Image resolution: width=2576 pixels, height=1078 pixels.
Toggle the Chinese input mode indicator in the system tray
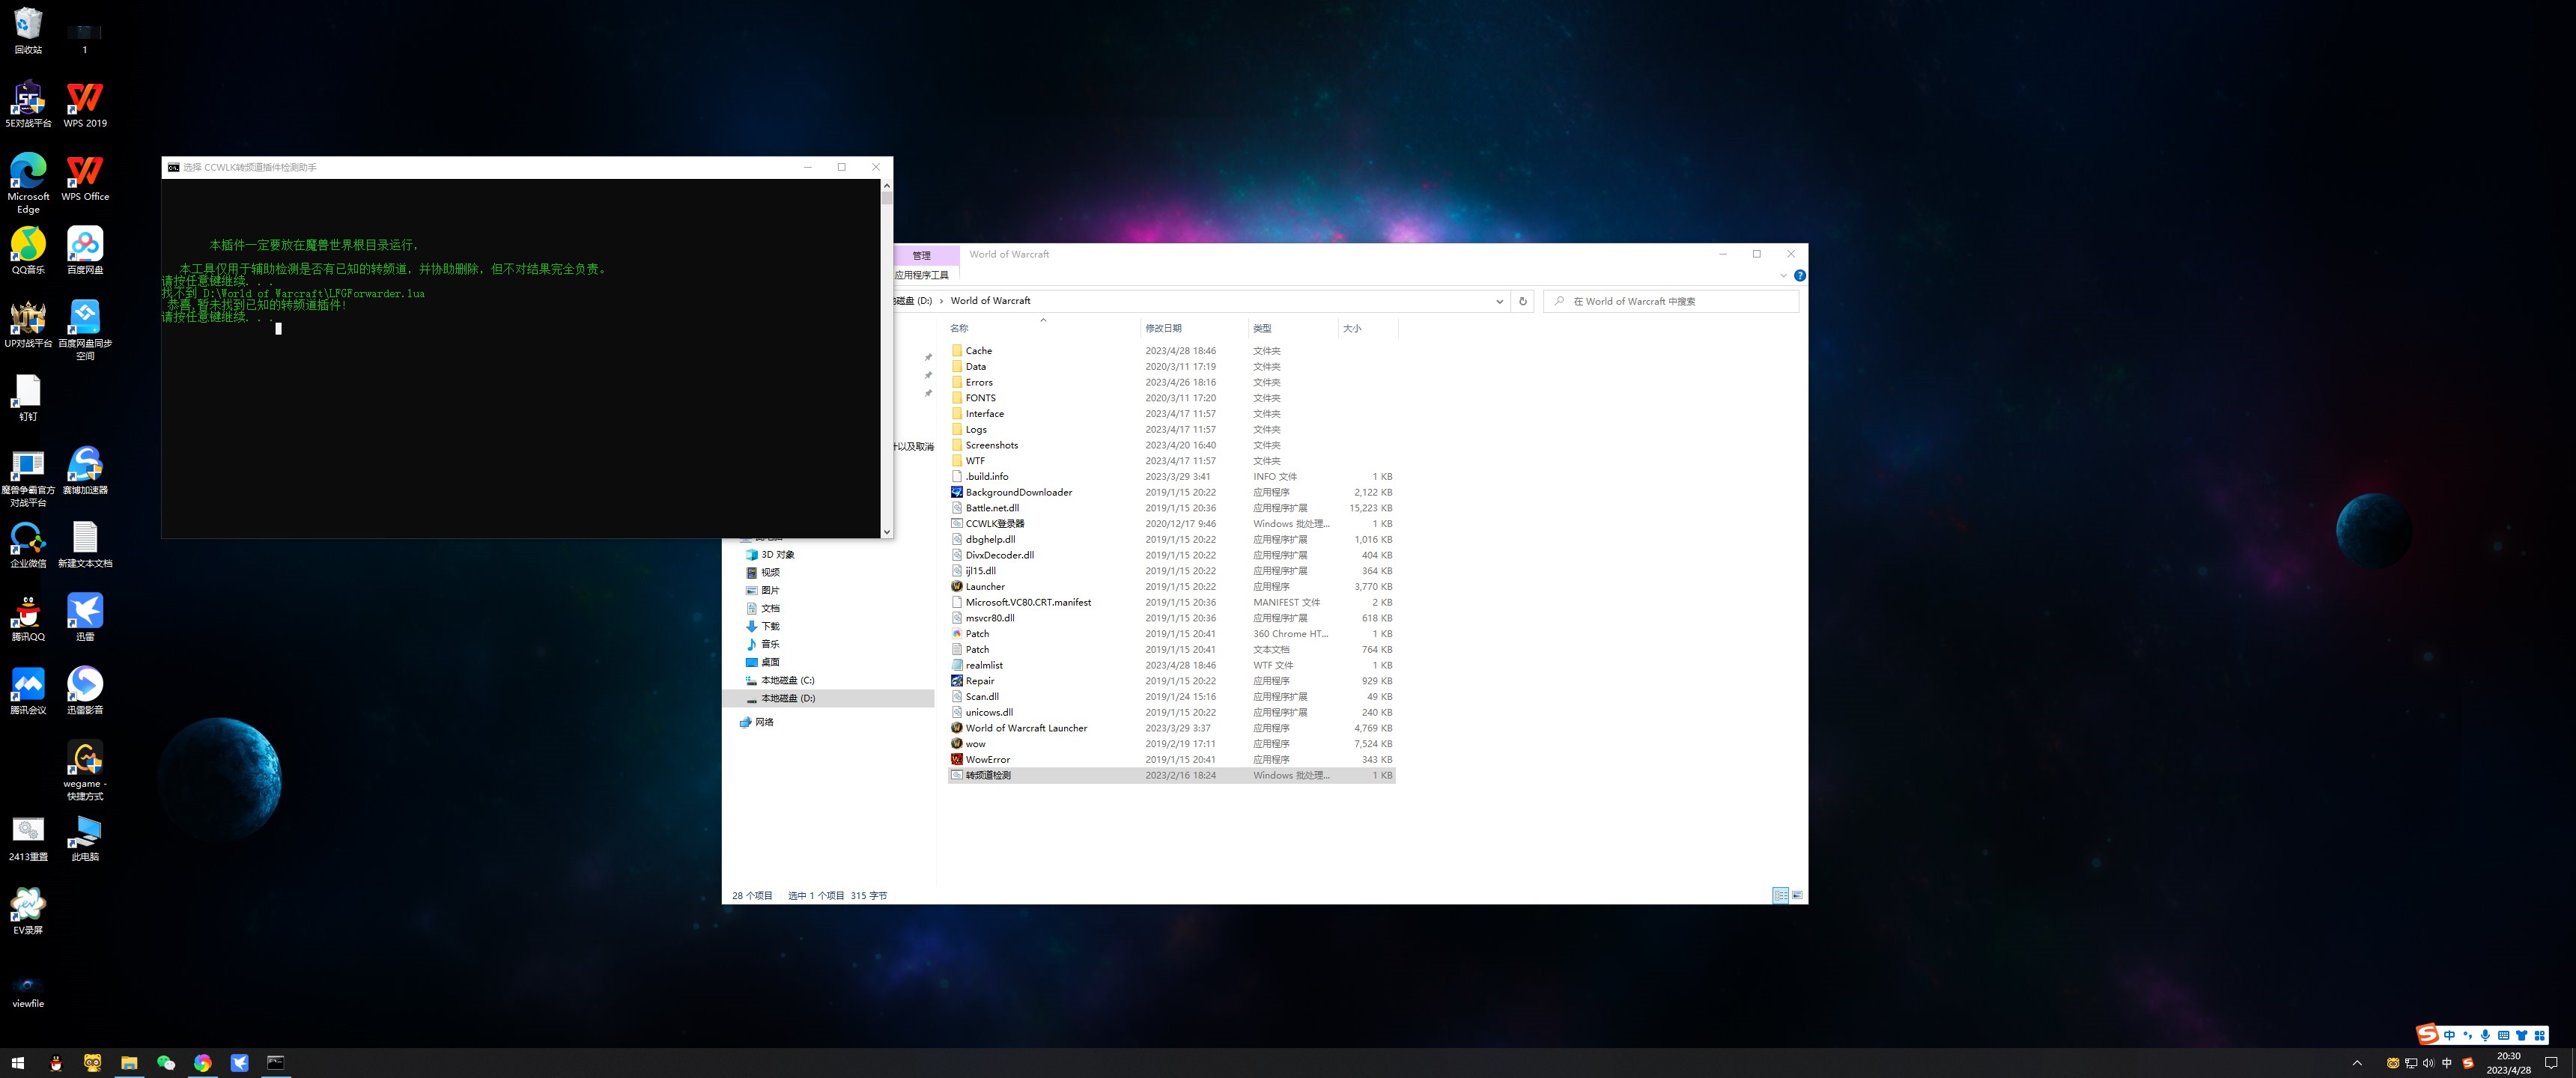(2447, 1063)
